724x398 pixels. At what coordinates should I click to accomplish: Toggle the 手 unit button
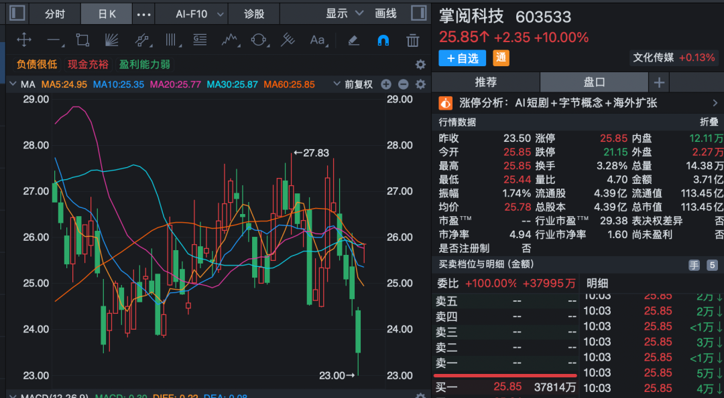point(695,266)
